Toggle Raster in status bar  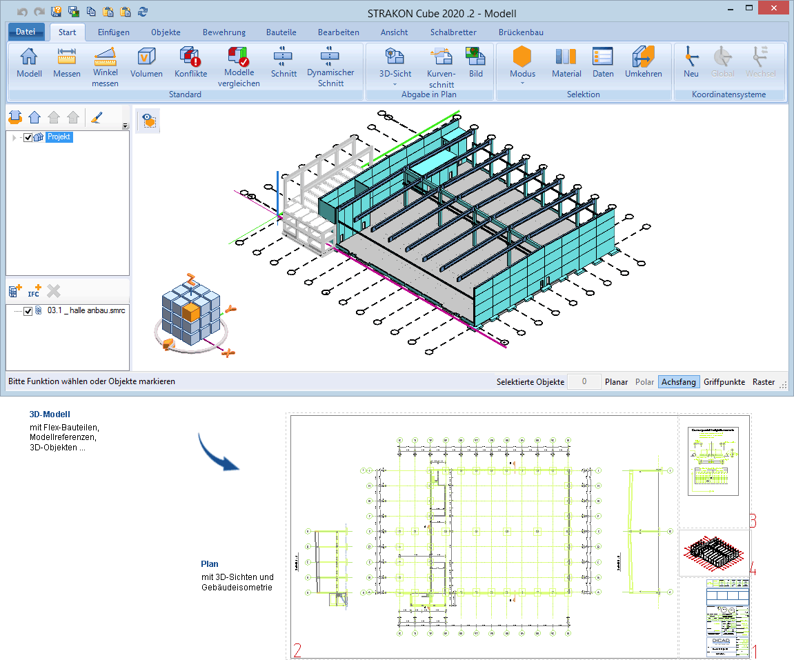click(764, 382)
